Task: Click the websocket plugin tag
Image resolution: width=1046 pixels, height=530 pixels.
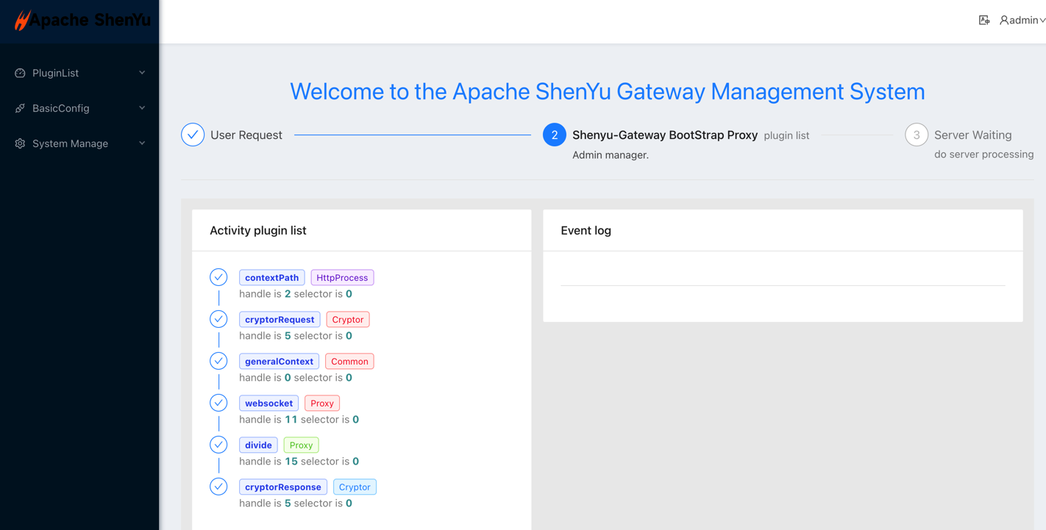Action: pyautogui.click(x=268, y=404)
